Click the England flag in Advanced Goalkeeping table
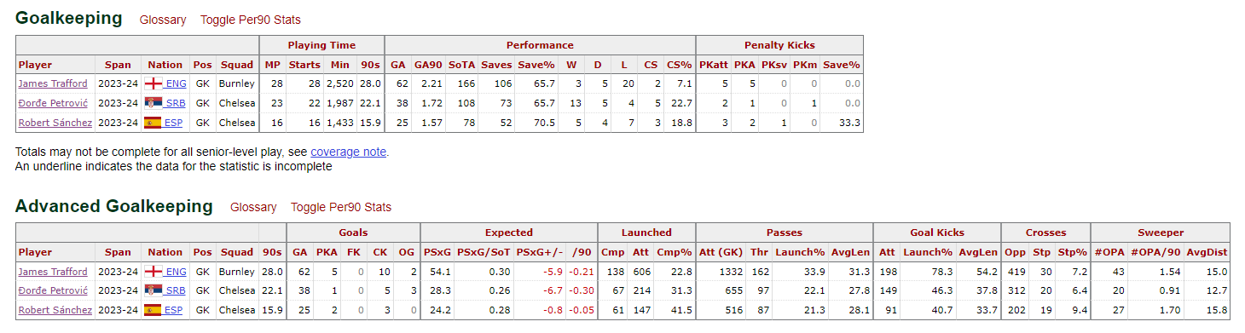The width and height of the screenshot is (1245, 333). (153, 272)
